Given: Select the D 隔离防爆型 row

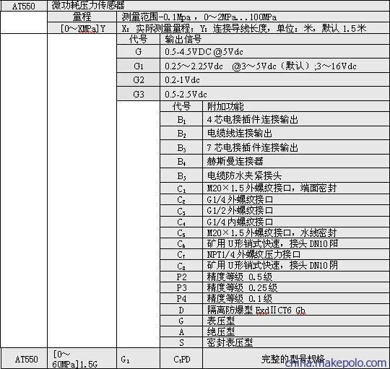Looking at the screenshot, I should (274, 310).
